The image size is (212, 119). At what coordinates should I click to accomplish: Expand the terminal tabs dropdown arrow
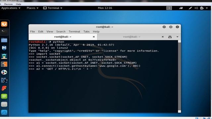click(177, 37)
